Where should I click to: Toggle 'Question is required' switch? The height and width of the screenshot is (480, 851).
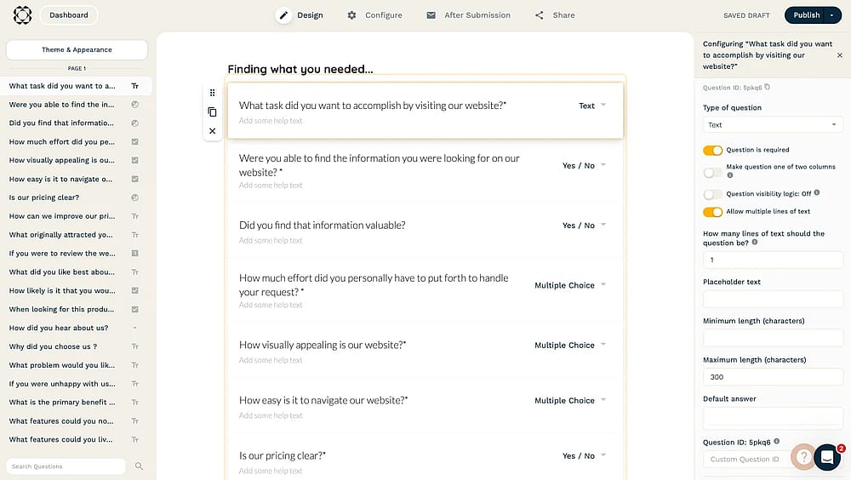pyautogui.click(x=712, y=151)
